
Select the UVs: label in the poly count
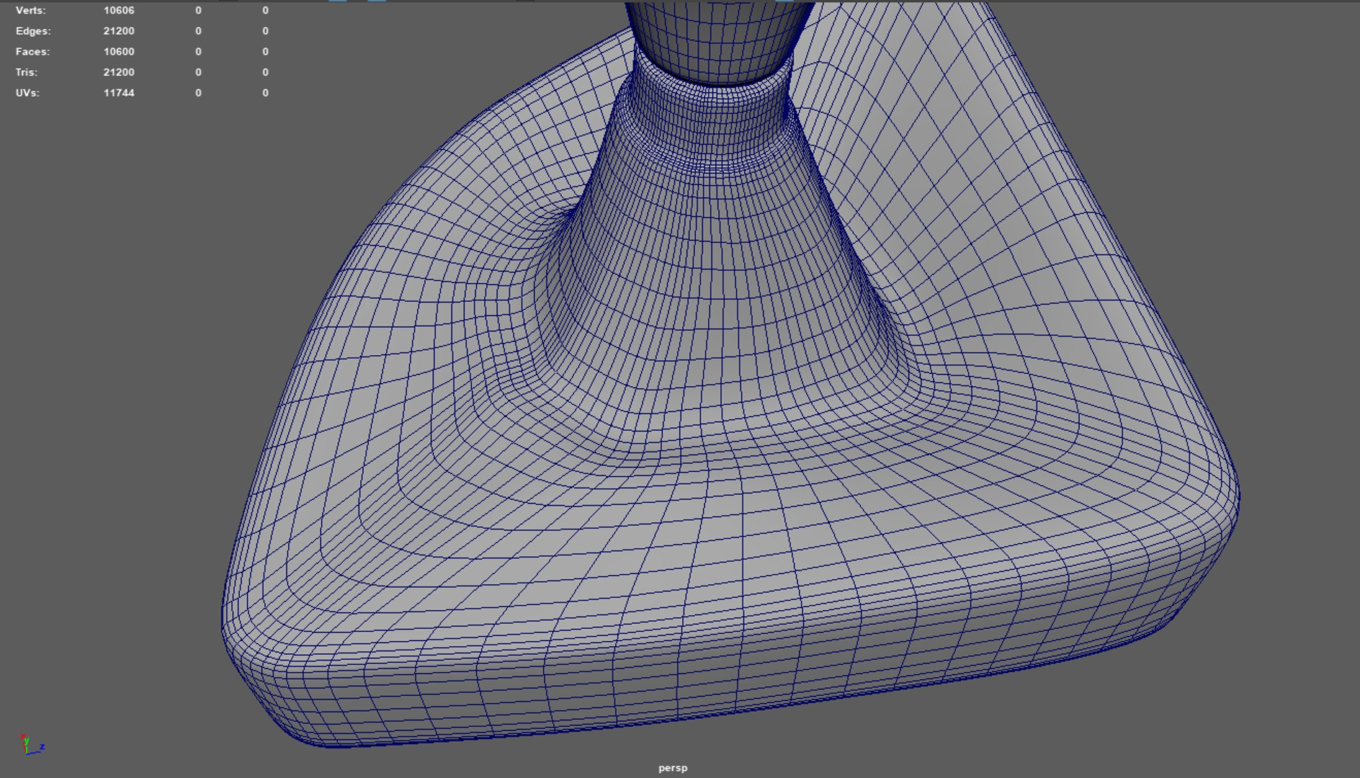point(27,93)
